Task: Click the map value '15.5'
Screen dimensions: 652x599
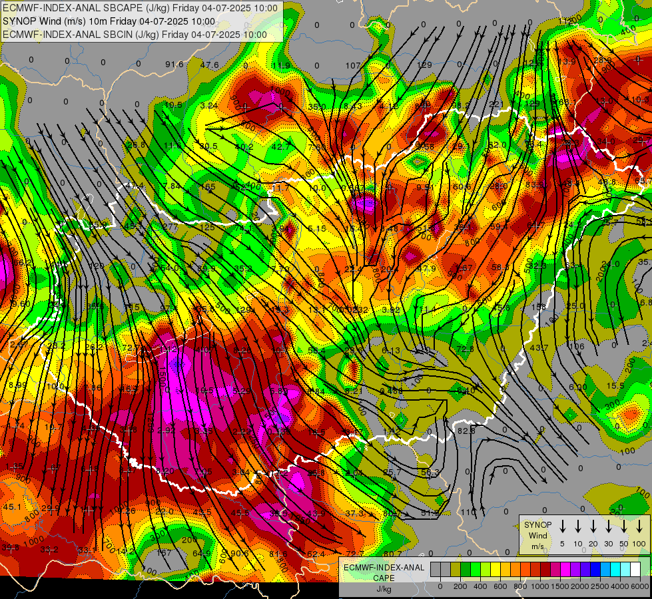Action: 615,386
